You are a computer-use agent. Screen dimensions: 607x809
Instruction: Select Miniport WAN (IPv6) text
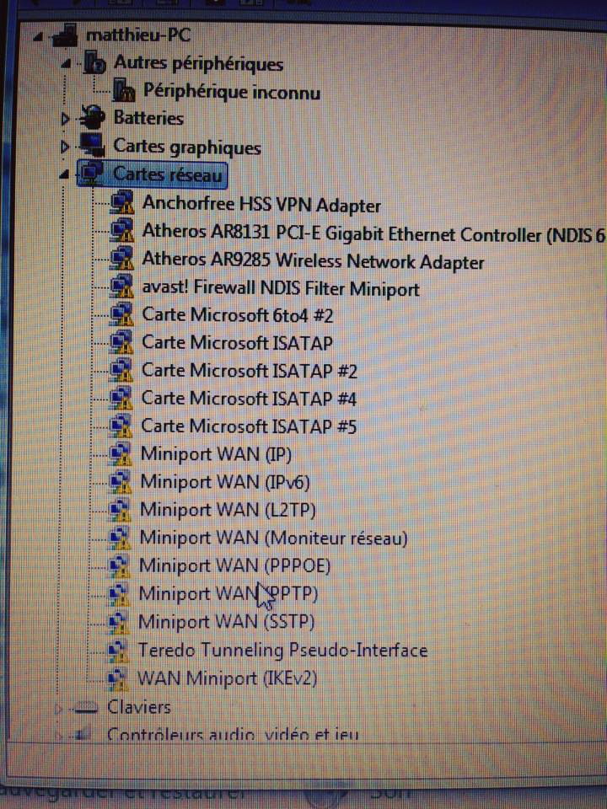(225, 482)
